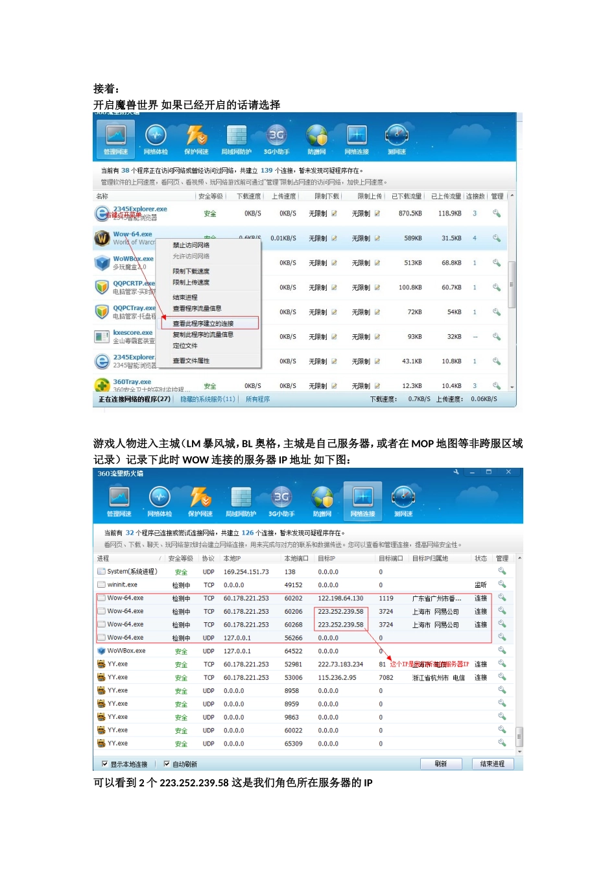Choose 限制上传速度 from the context menu
Viewport: 616px width, 872px height.
tap(191, 282)
